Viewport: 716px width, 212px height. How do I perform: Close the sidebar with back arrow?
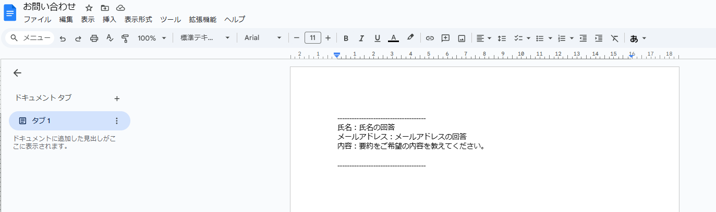(17, 73)
